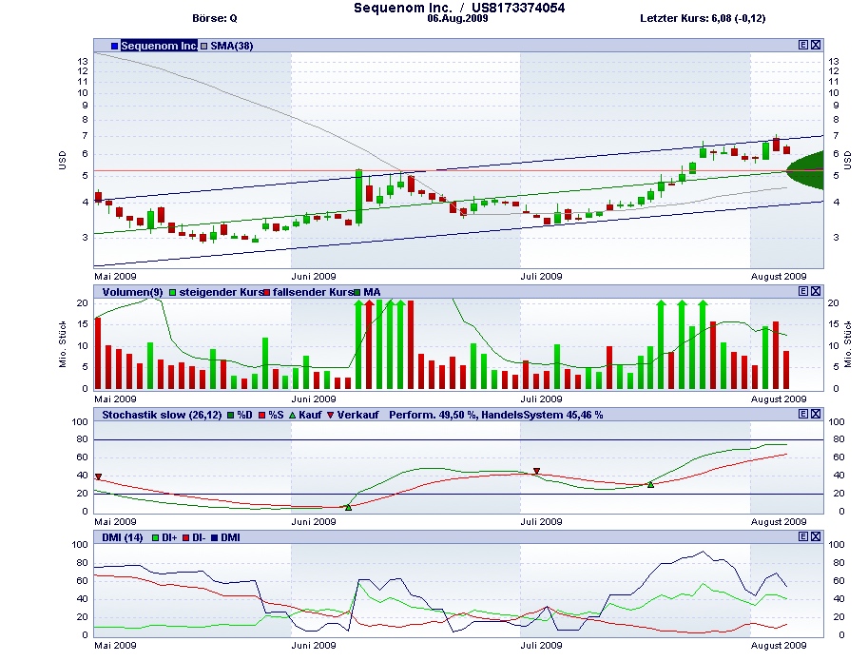The image size is (868, 661).
Task: Click the edit icon on the DMI(14) panel
Action: point(803,536)
